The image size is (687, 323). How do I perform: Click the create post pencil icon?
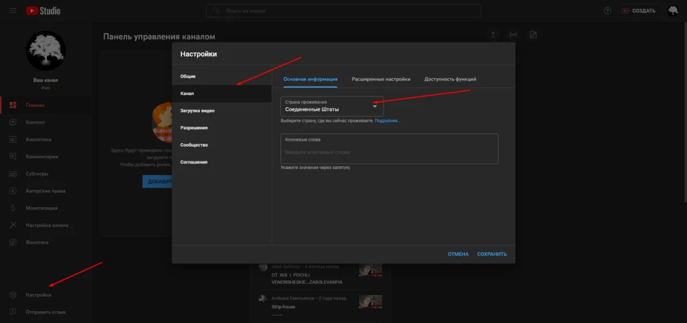click(x=533, y=35)
